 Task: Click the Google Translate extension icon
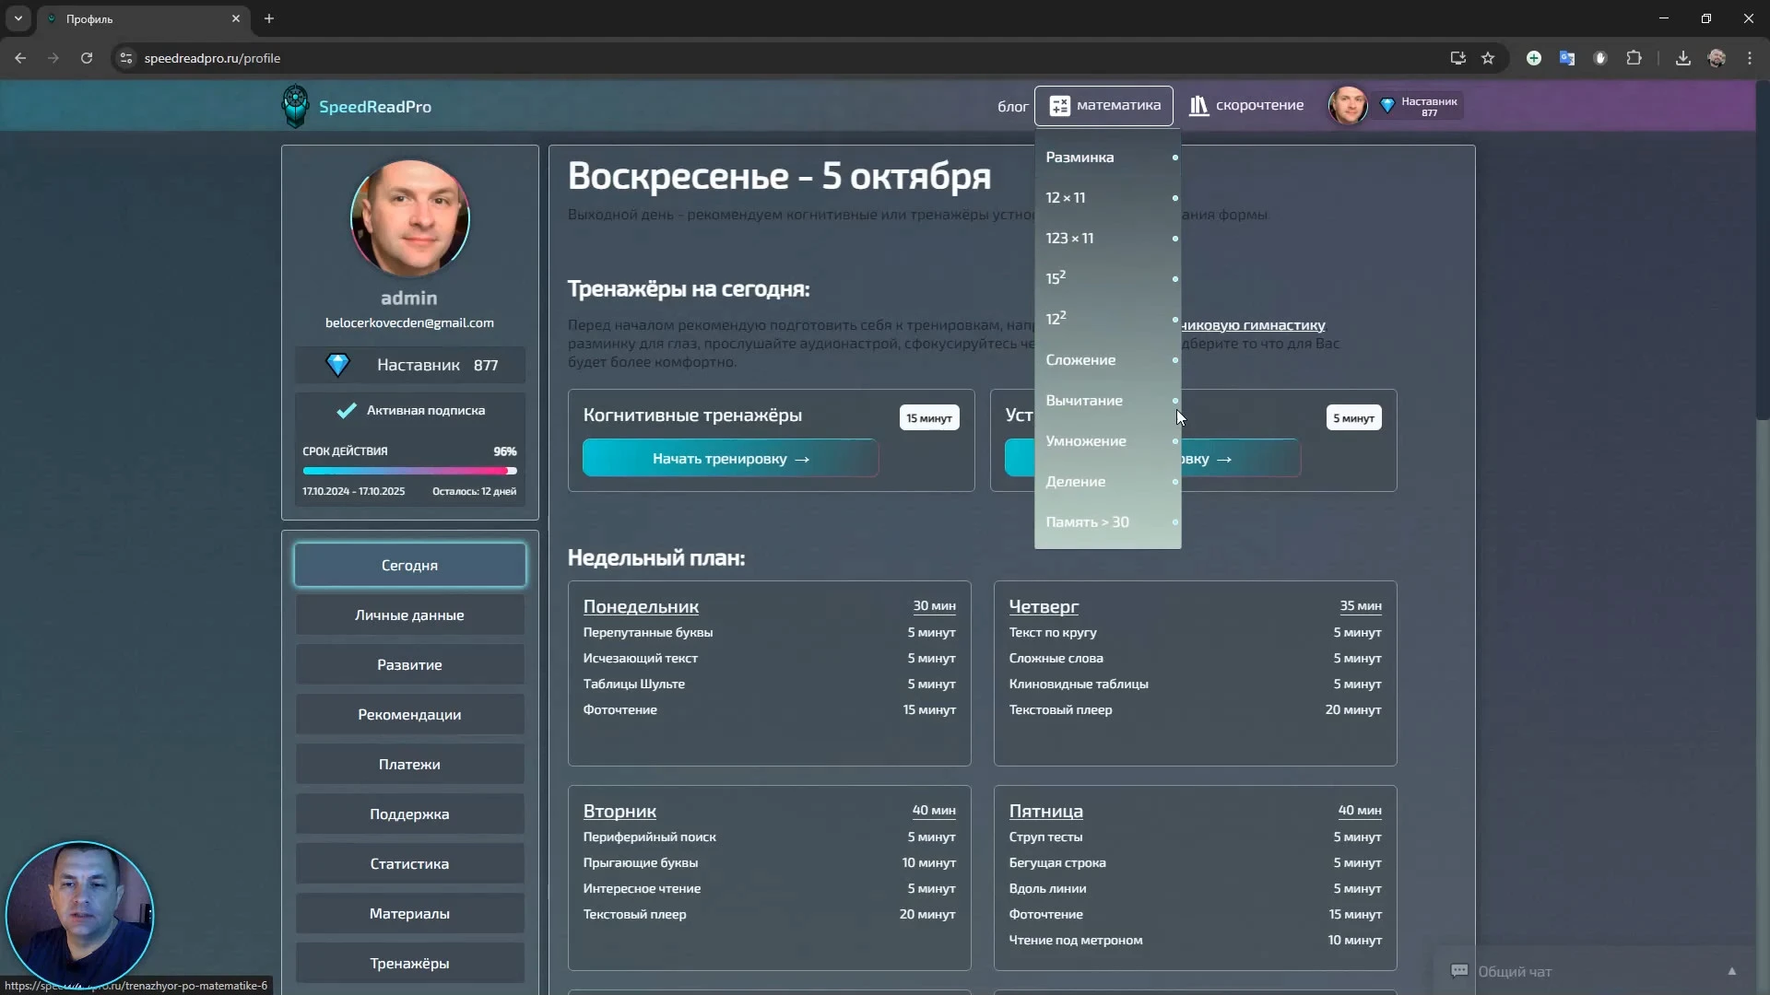[x=1567, y=58]
